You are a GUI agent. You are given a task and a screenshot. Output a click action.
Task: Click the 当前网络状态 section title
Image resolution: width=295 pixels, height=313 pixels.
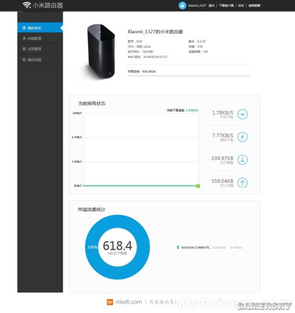pyautogui.click(x=91, y=103)
